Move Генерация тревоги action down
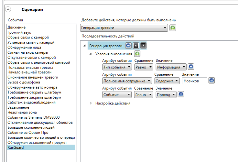This screenshot has height=162, width=238. pyautogui.click(x=144, y=46)
